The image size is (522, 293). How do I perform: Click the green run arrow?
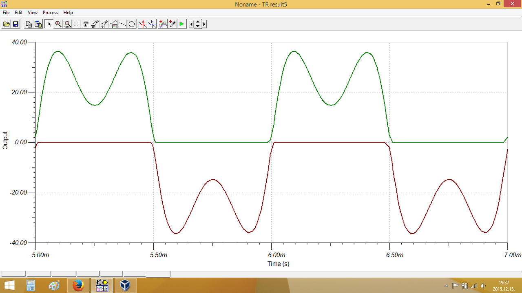(181, 24)
